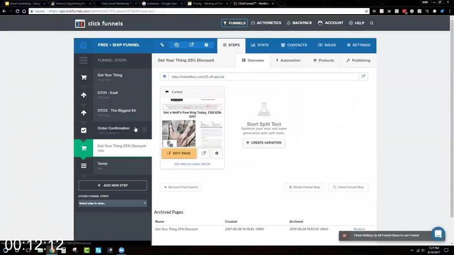Image resolution: width=454 pixels, height=255 pixels.
Task: Click the URL settings gear icon
Action: [x=165, y=76]
